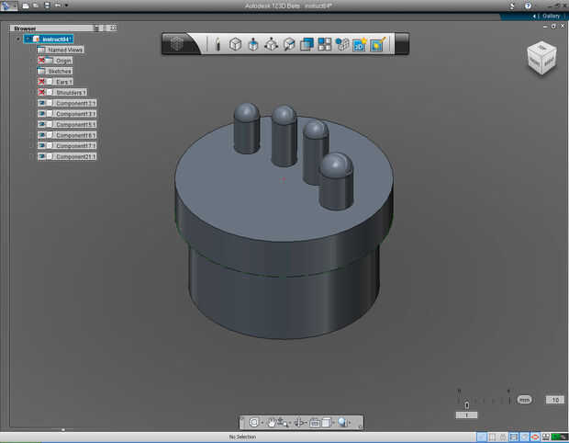
Task: Open the mm units selector
Action: (x=524, y=400)
